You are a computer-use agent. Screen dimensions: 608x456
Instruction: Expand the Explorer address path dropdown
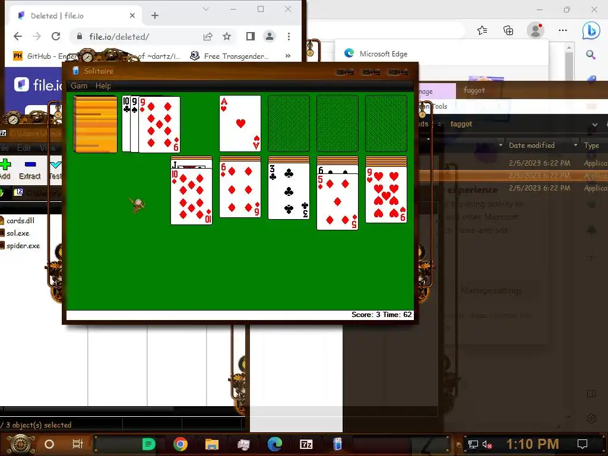click(x=594, y=125)
